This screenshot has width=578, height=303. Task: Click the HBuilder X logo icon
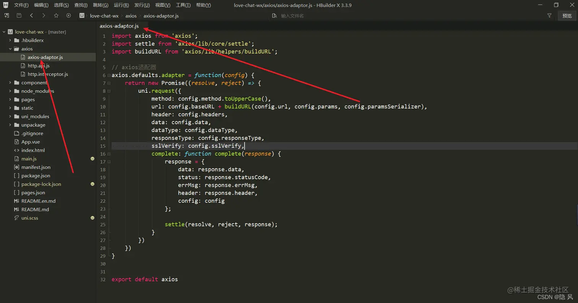pos(5,5)
